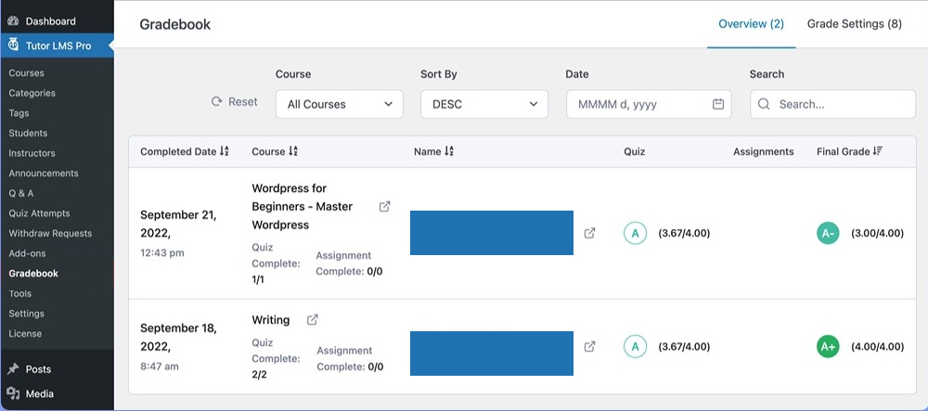Click the A quiz grade badge for Wordpress course

[635, 233]
